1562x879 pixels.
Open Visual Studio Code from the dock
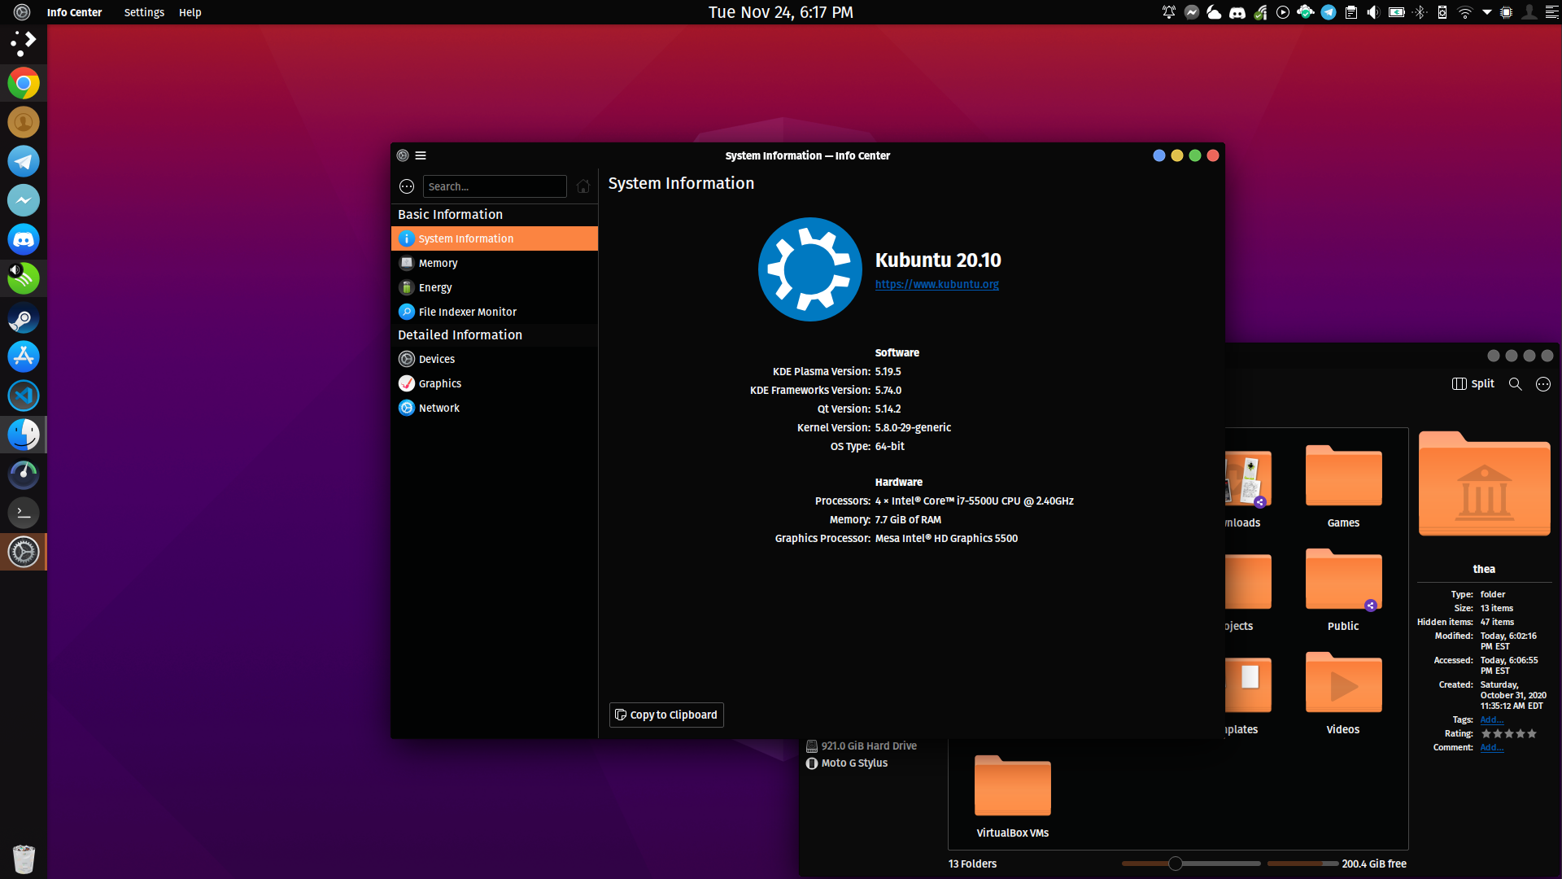[x=24, y=396]
